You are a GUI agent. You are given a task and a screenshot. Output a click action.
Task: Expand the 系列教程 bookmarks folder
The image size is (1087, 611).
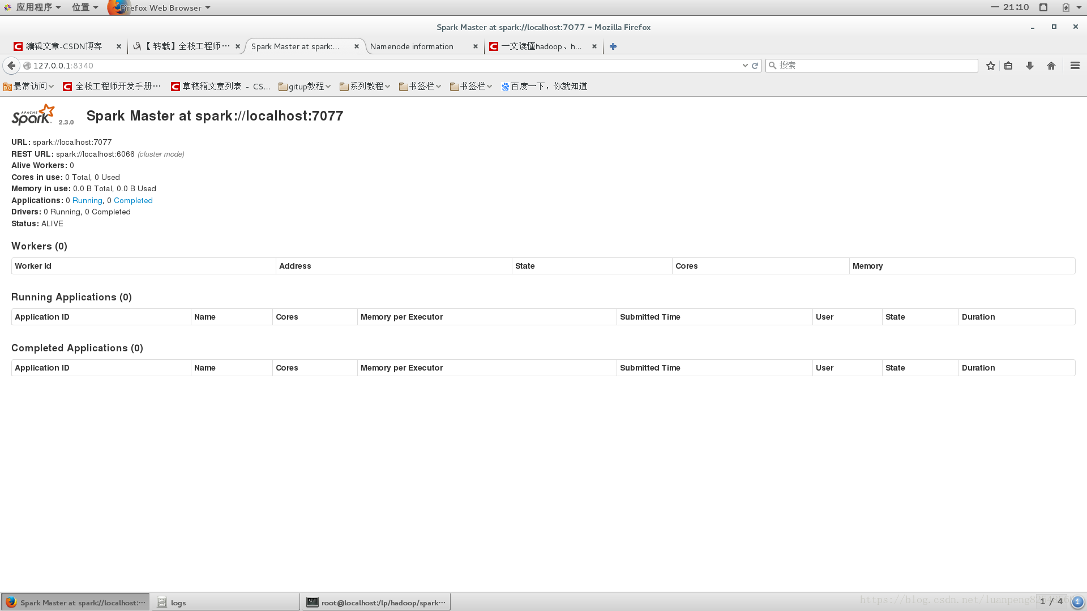pos(365,87)
